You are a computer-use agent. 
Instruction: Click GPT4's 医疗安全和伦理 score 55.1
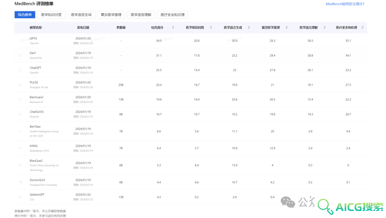[x=348, y=41]
